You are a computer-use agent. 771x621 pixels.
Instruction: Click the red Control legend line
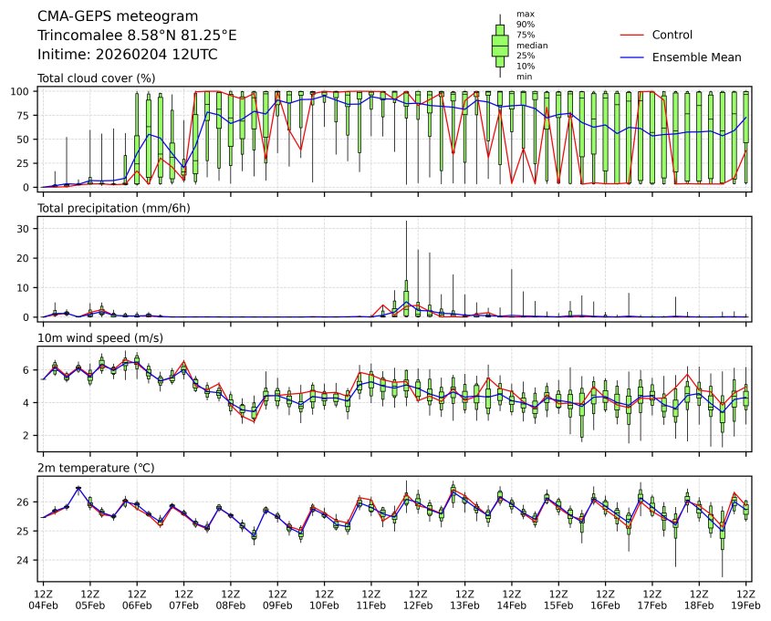pos(631,35)
